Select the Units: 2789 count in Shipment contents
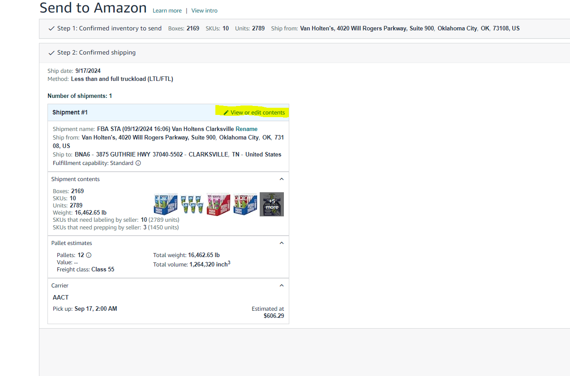The height and width of the screenshot is (376, 570). pyautogui.click(x=68, y=206)
